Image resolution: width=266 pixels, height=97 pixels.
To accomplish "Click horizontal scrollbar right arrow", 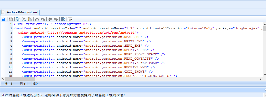I will pyautogui.click(x=261, y=79).
